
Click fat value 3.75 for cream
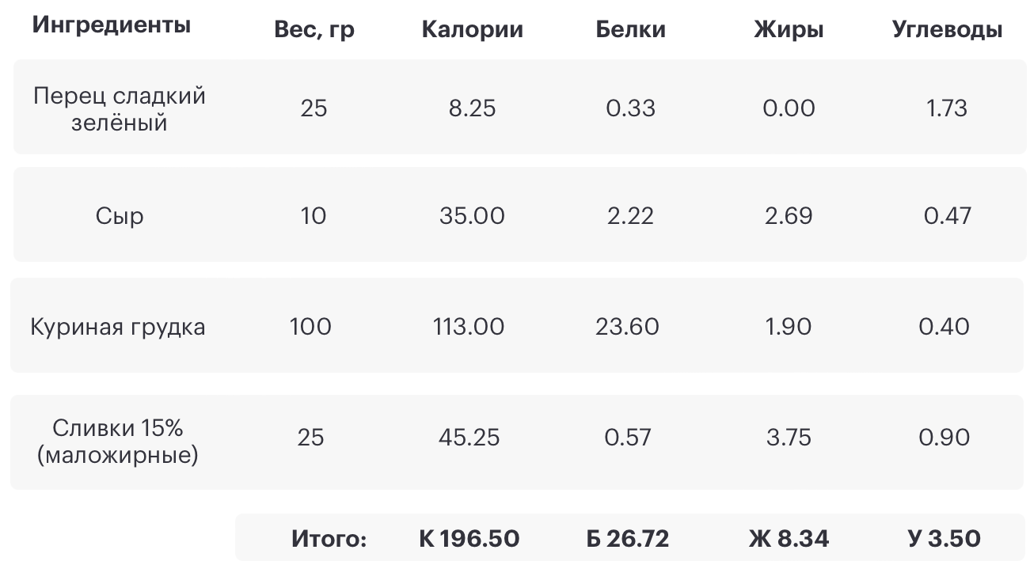point(789,437)
